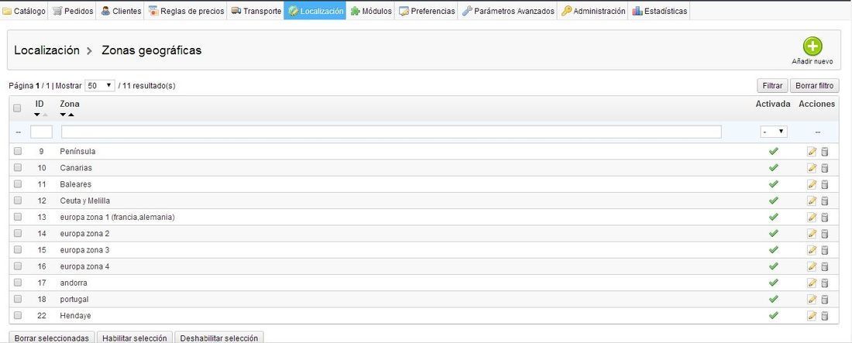The image size is (852, 343).
Task: Edit the Península zone pencil icon
Action: [x=812, y=152]
